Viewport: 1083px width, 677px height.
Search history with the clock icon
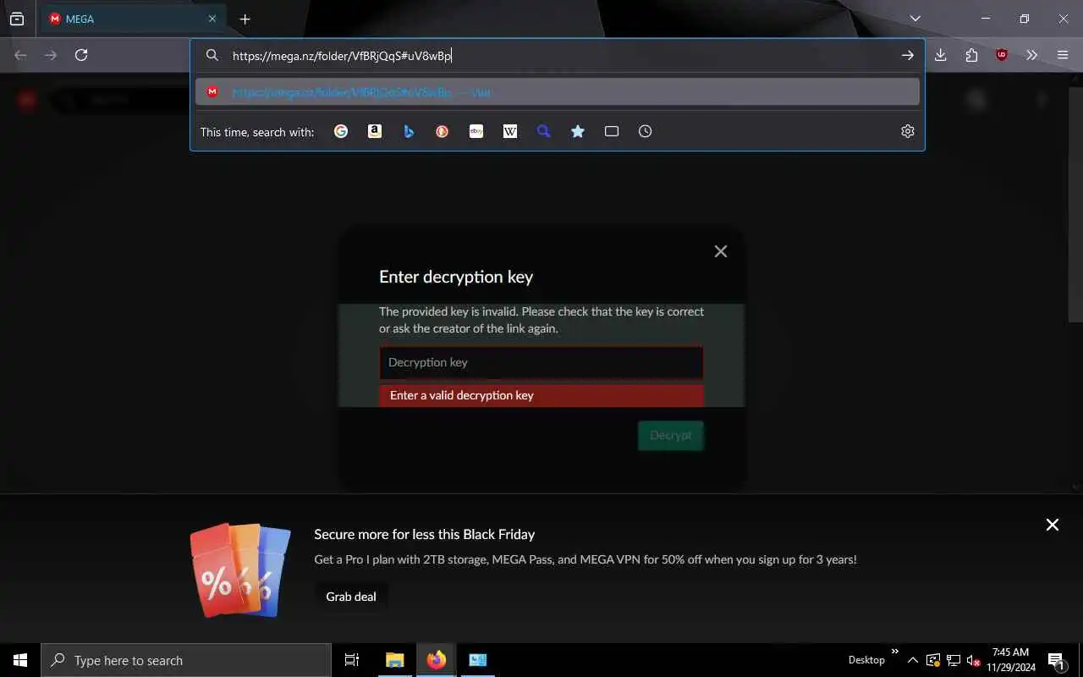click(x=646, y=131)
